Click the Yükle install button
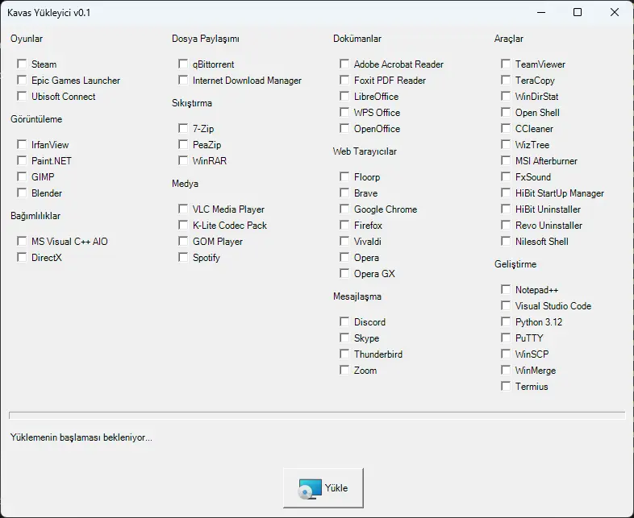The image size is (634, 518). pos(323,487)
